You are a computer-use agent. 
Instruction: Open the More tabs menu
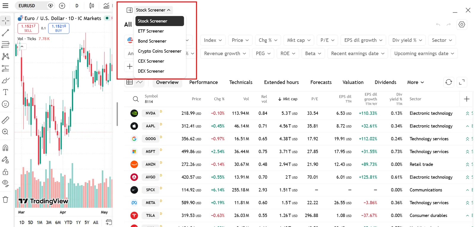pyautogui.click(x=415, y=82)
